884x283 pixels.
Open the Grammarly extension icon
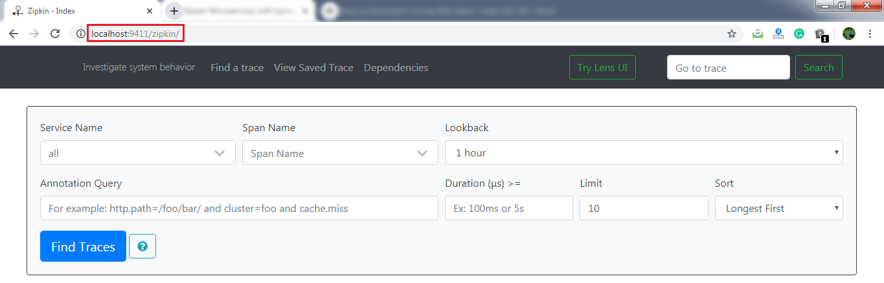coord(799,34)
